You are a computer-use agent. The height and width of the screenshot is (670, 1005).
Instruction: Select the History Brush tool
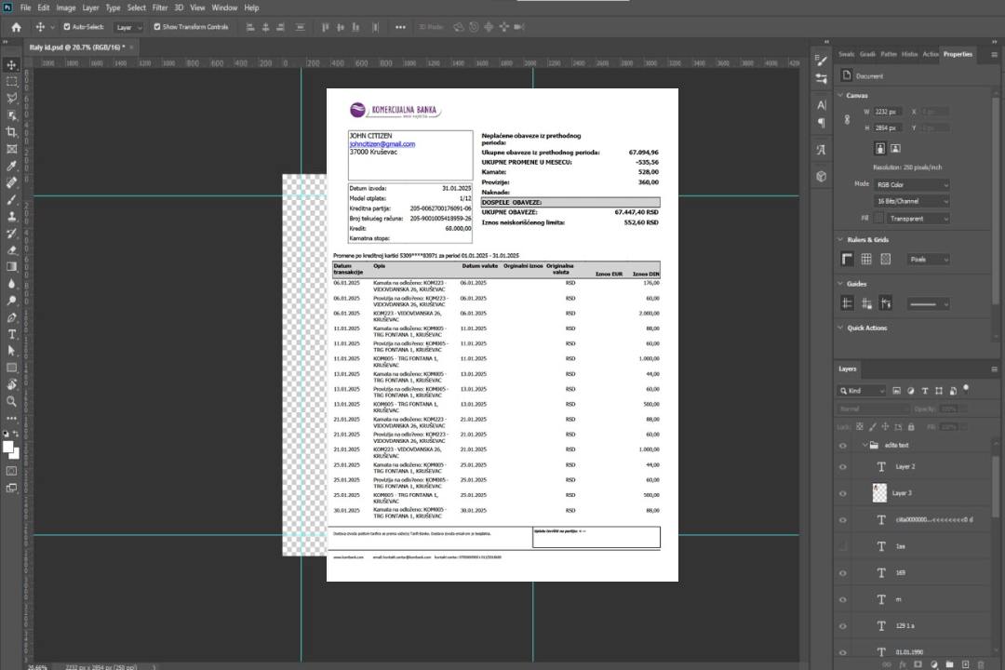11,234
